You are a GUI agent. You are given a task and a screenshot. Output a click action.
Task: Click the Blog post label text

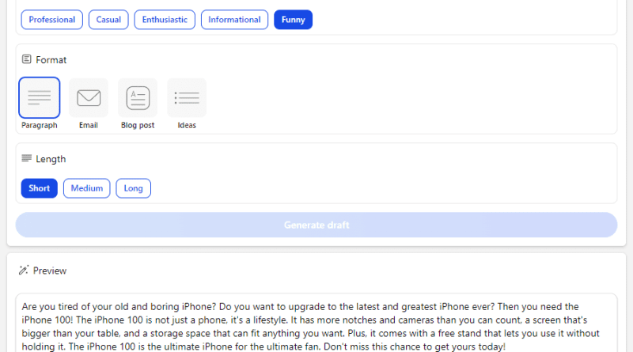pos(138,125)
